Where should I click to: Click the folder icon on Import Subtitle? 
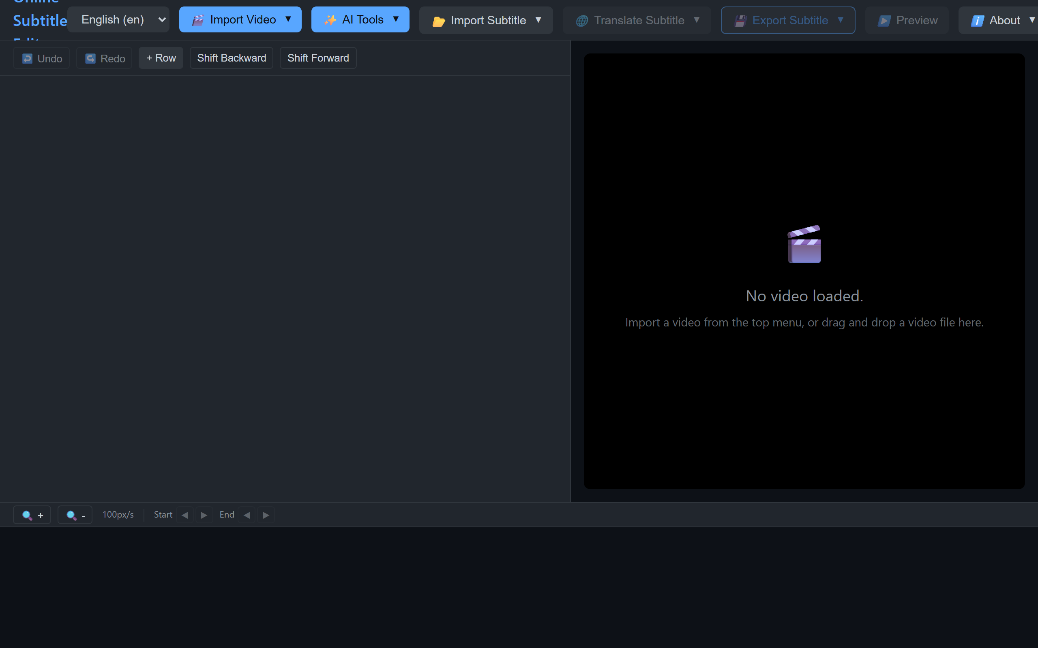[x=438, y=21]
